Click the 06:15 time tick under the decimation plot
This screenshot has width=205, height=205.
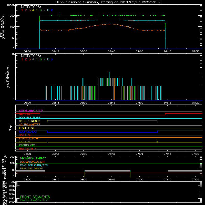pyautogui.click(x=55, y=180)
